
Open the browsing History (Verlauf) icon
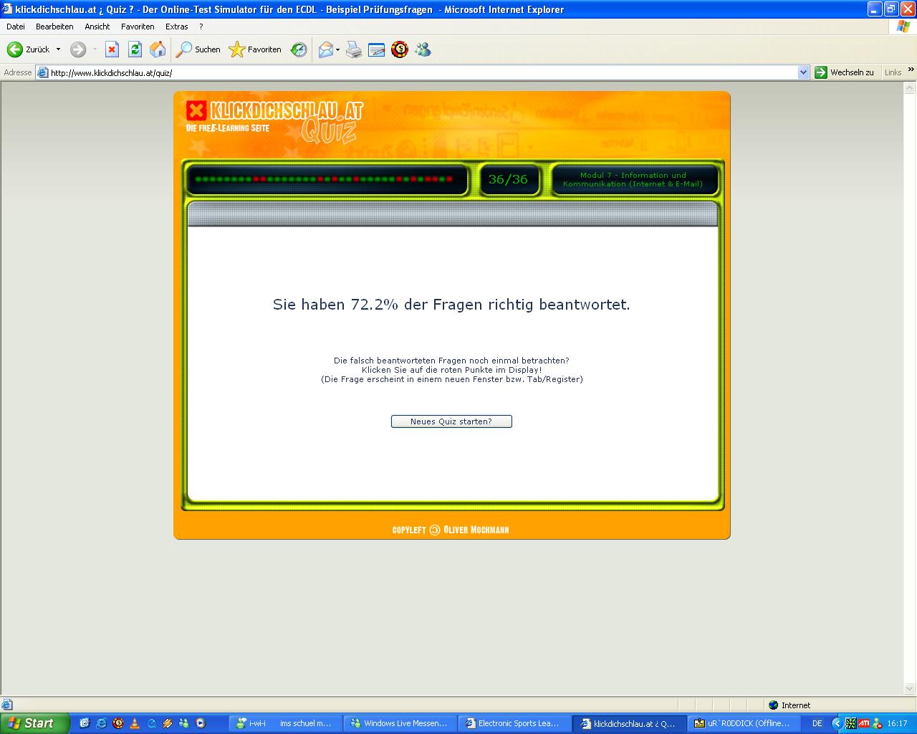[x=299, y=49]
